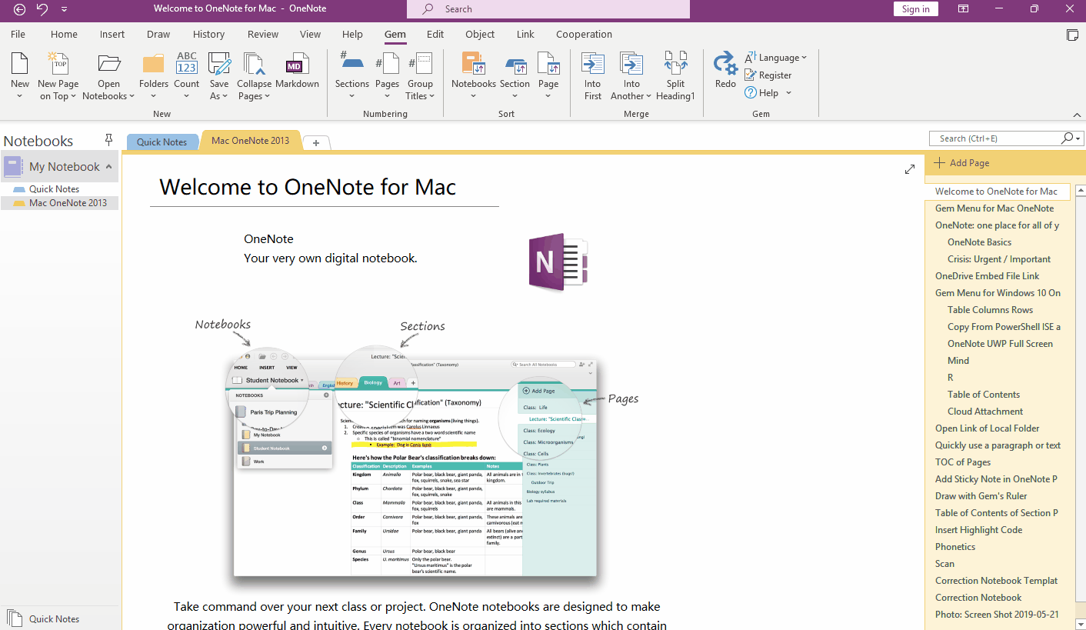Collapse the My Notebook expander
The image size is (1086, 630).
[x=108, y=166]
